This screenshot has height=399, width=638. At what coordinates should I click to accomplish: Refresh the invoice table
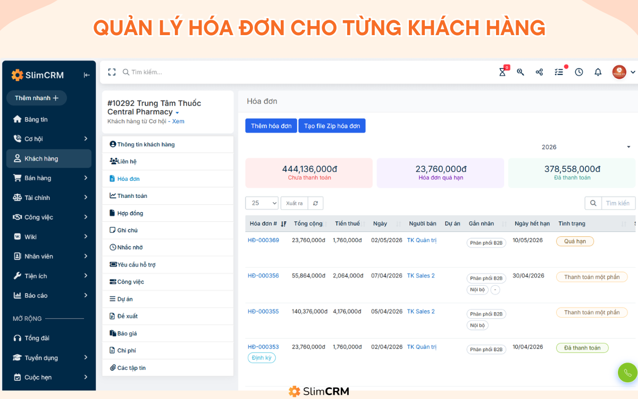coord(315,203)
